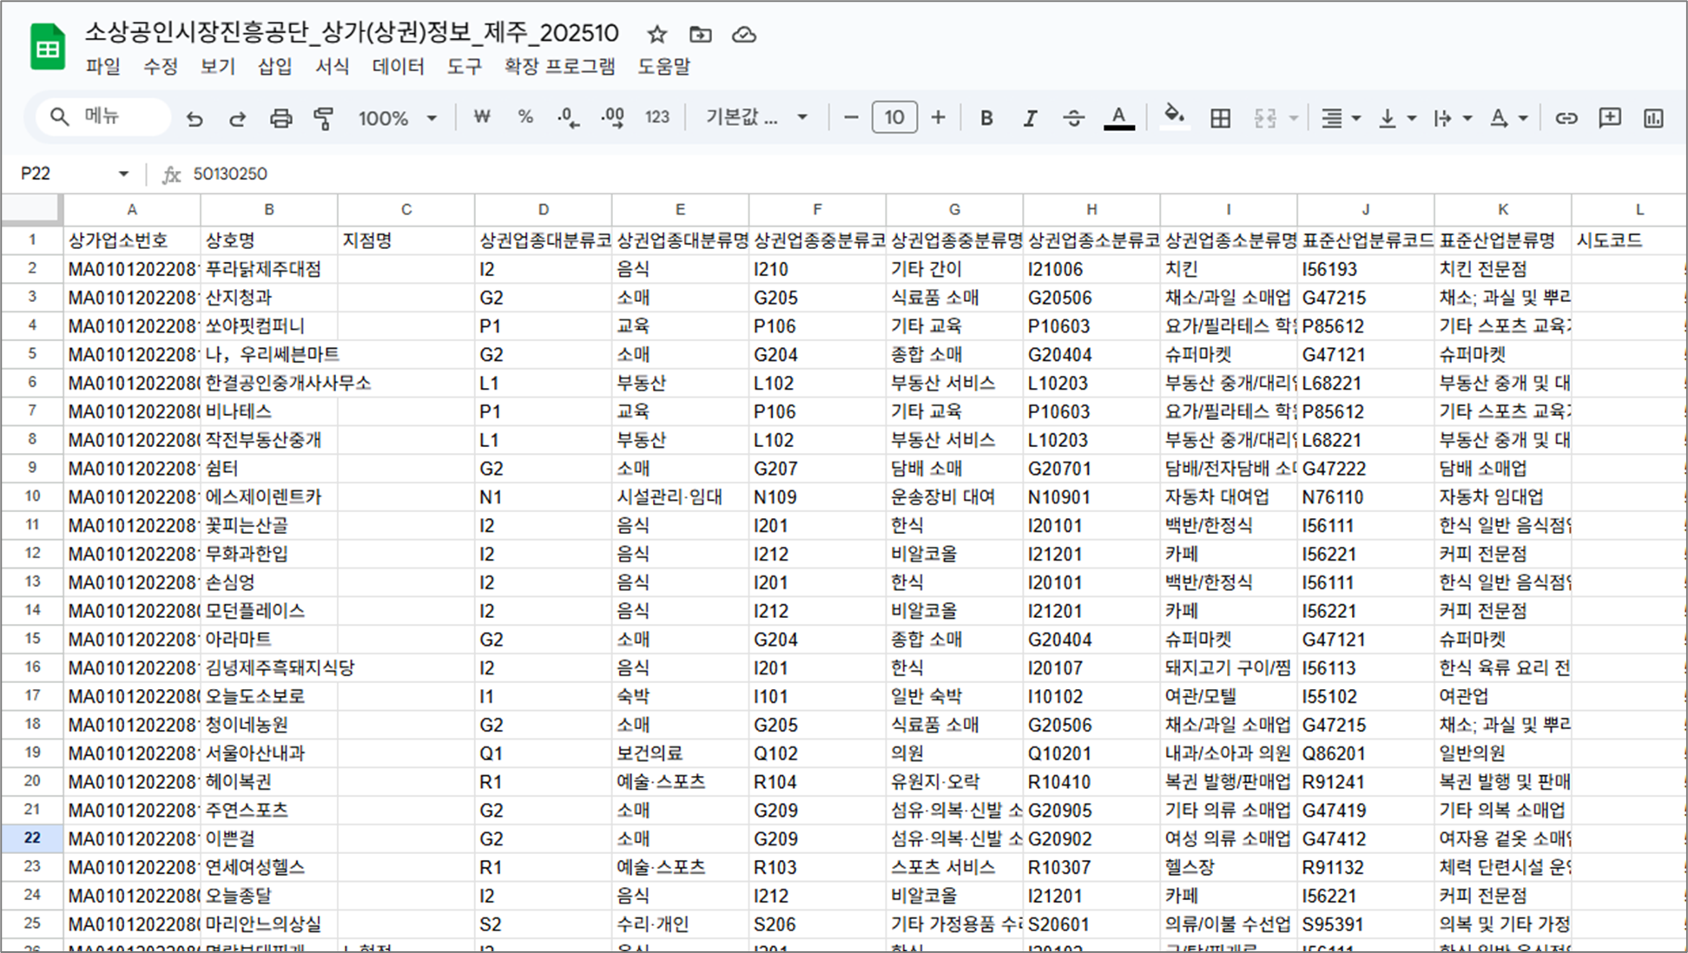Click the currency format ₩ button
This screenshot has width=1688, height=953.
tap(482, 117)
